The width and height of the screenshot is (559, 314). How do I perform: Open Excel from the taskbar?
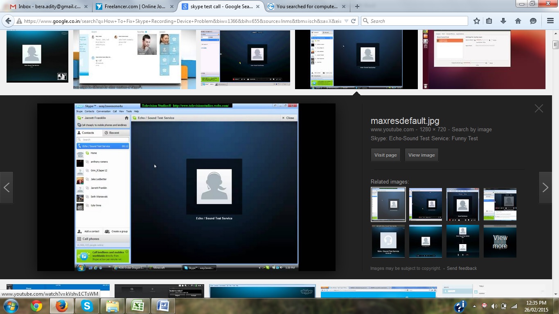click(x=137, y=306)
